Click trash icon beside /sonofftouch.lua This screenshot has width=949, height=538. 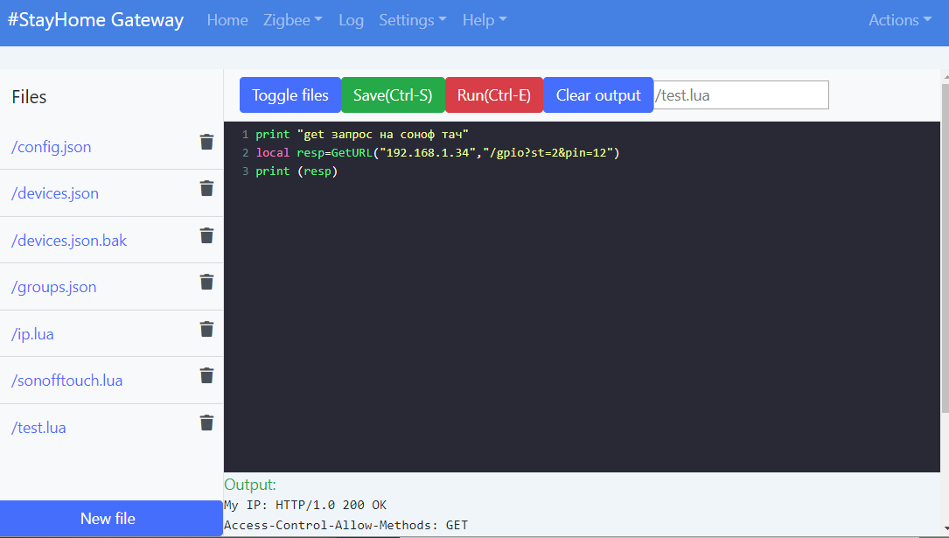point(207,376)
